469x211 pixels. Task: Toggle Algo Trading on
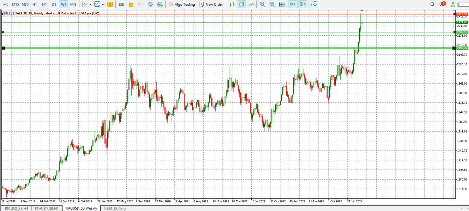click(181, 5)
